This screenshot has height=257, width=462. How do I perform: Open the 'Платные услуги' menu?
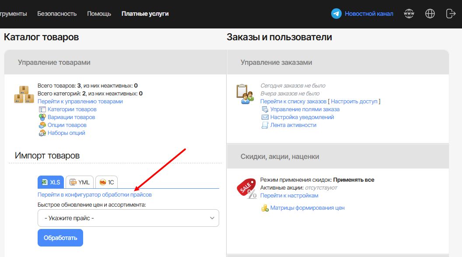(145, 14)
